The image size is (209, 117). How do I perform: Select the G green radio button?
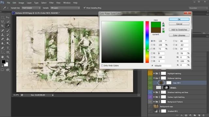tap(152, 57)
